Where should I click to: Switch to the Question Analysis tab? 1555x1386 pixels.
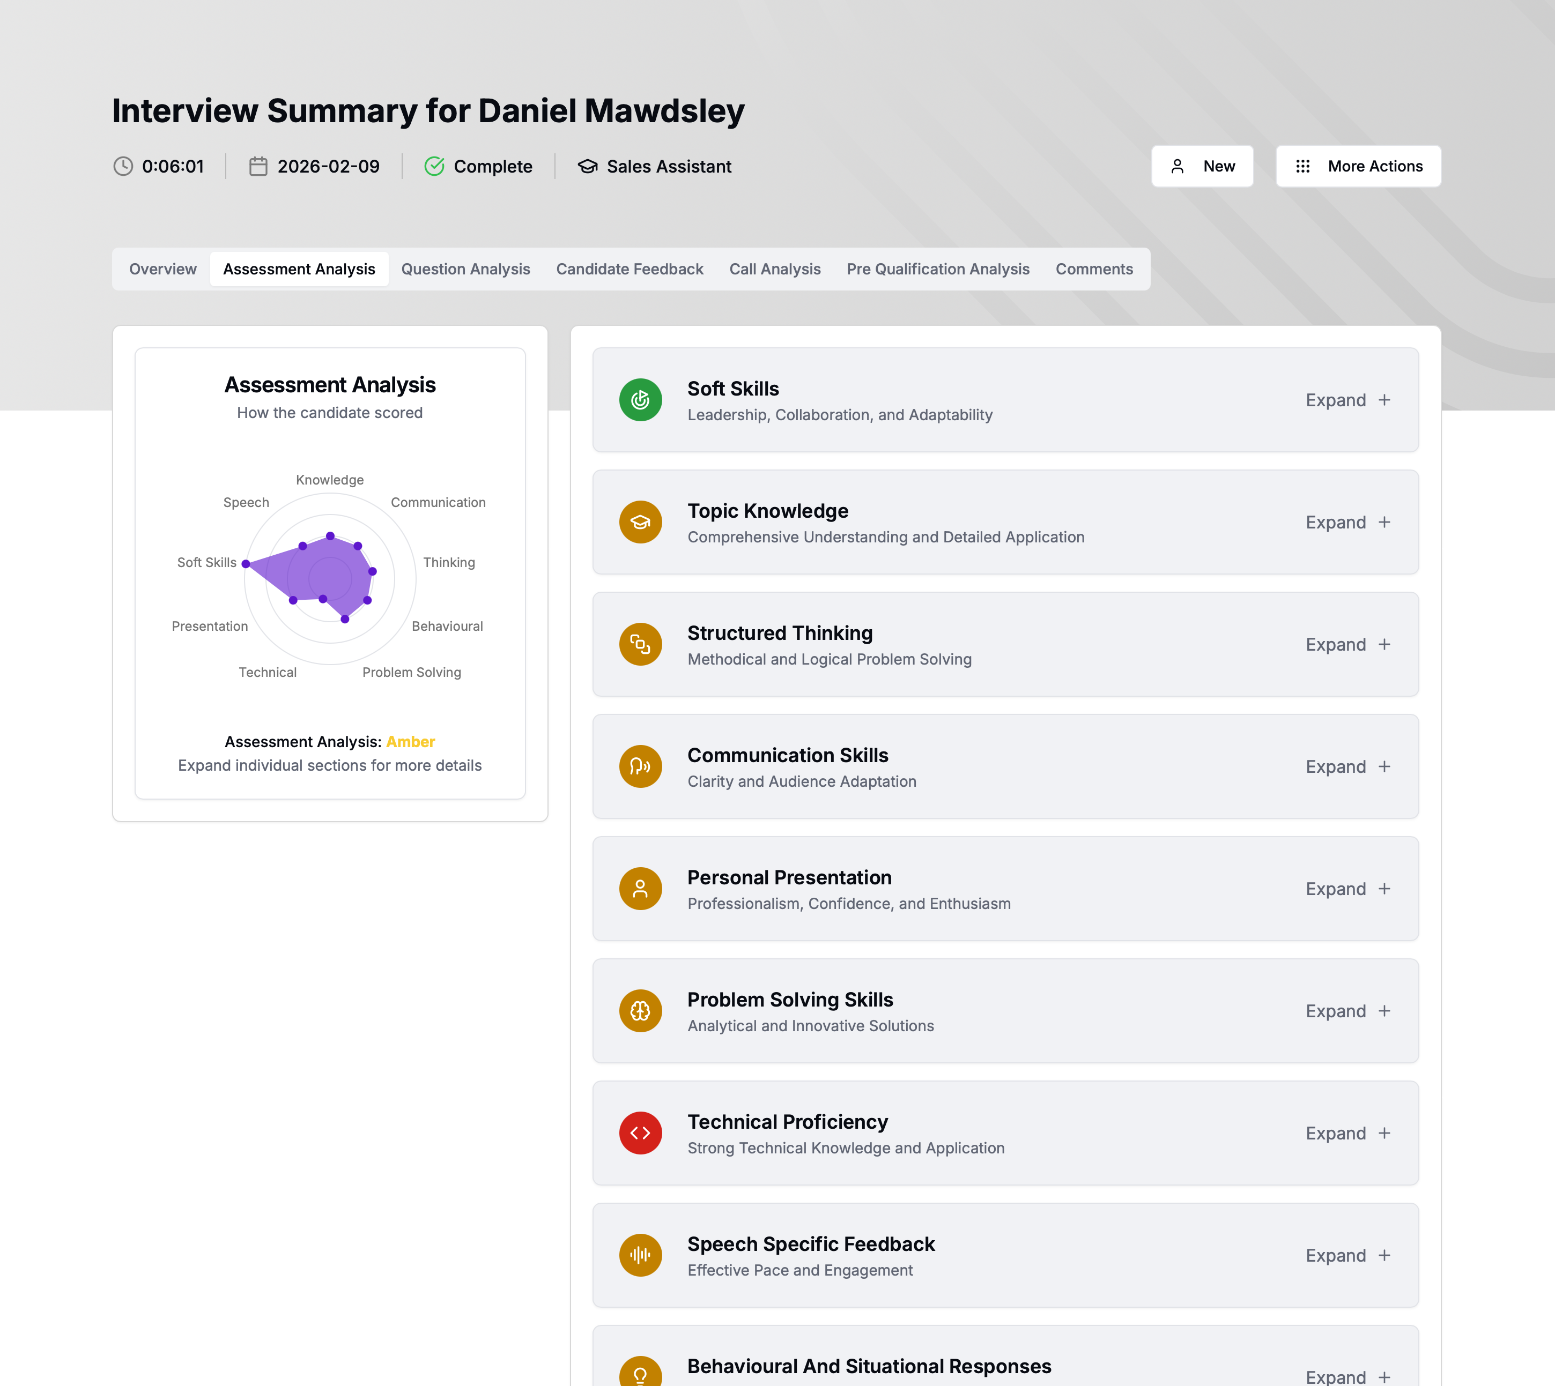tap(465, 269)
